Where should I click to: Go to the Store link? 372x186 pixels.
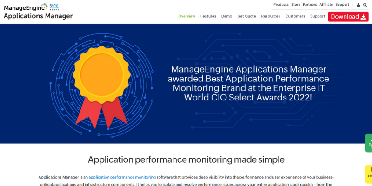pyautogui.click(x=296, y=5)
